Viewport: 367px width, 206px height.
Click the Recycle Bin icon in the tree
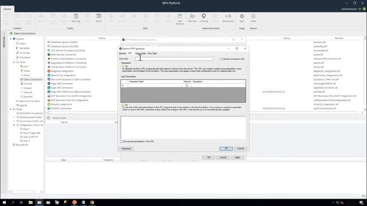[14, 145]
